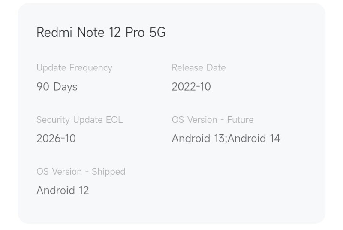The width and height of the screenshot is (343, 230).
Task: Click the word Date in Release Date
Action: (216, 68)
